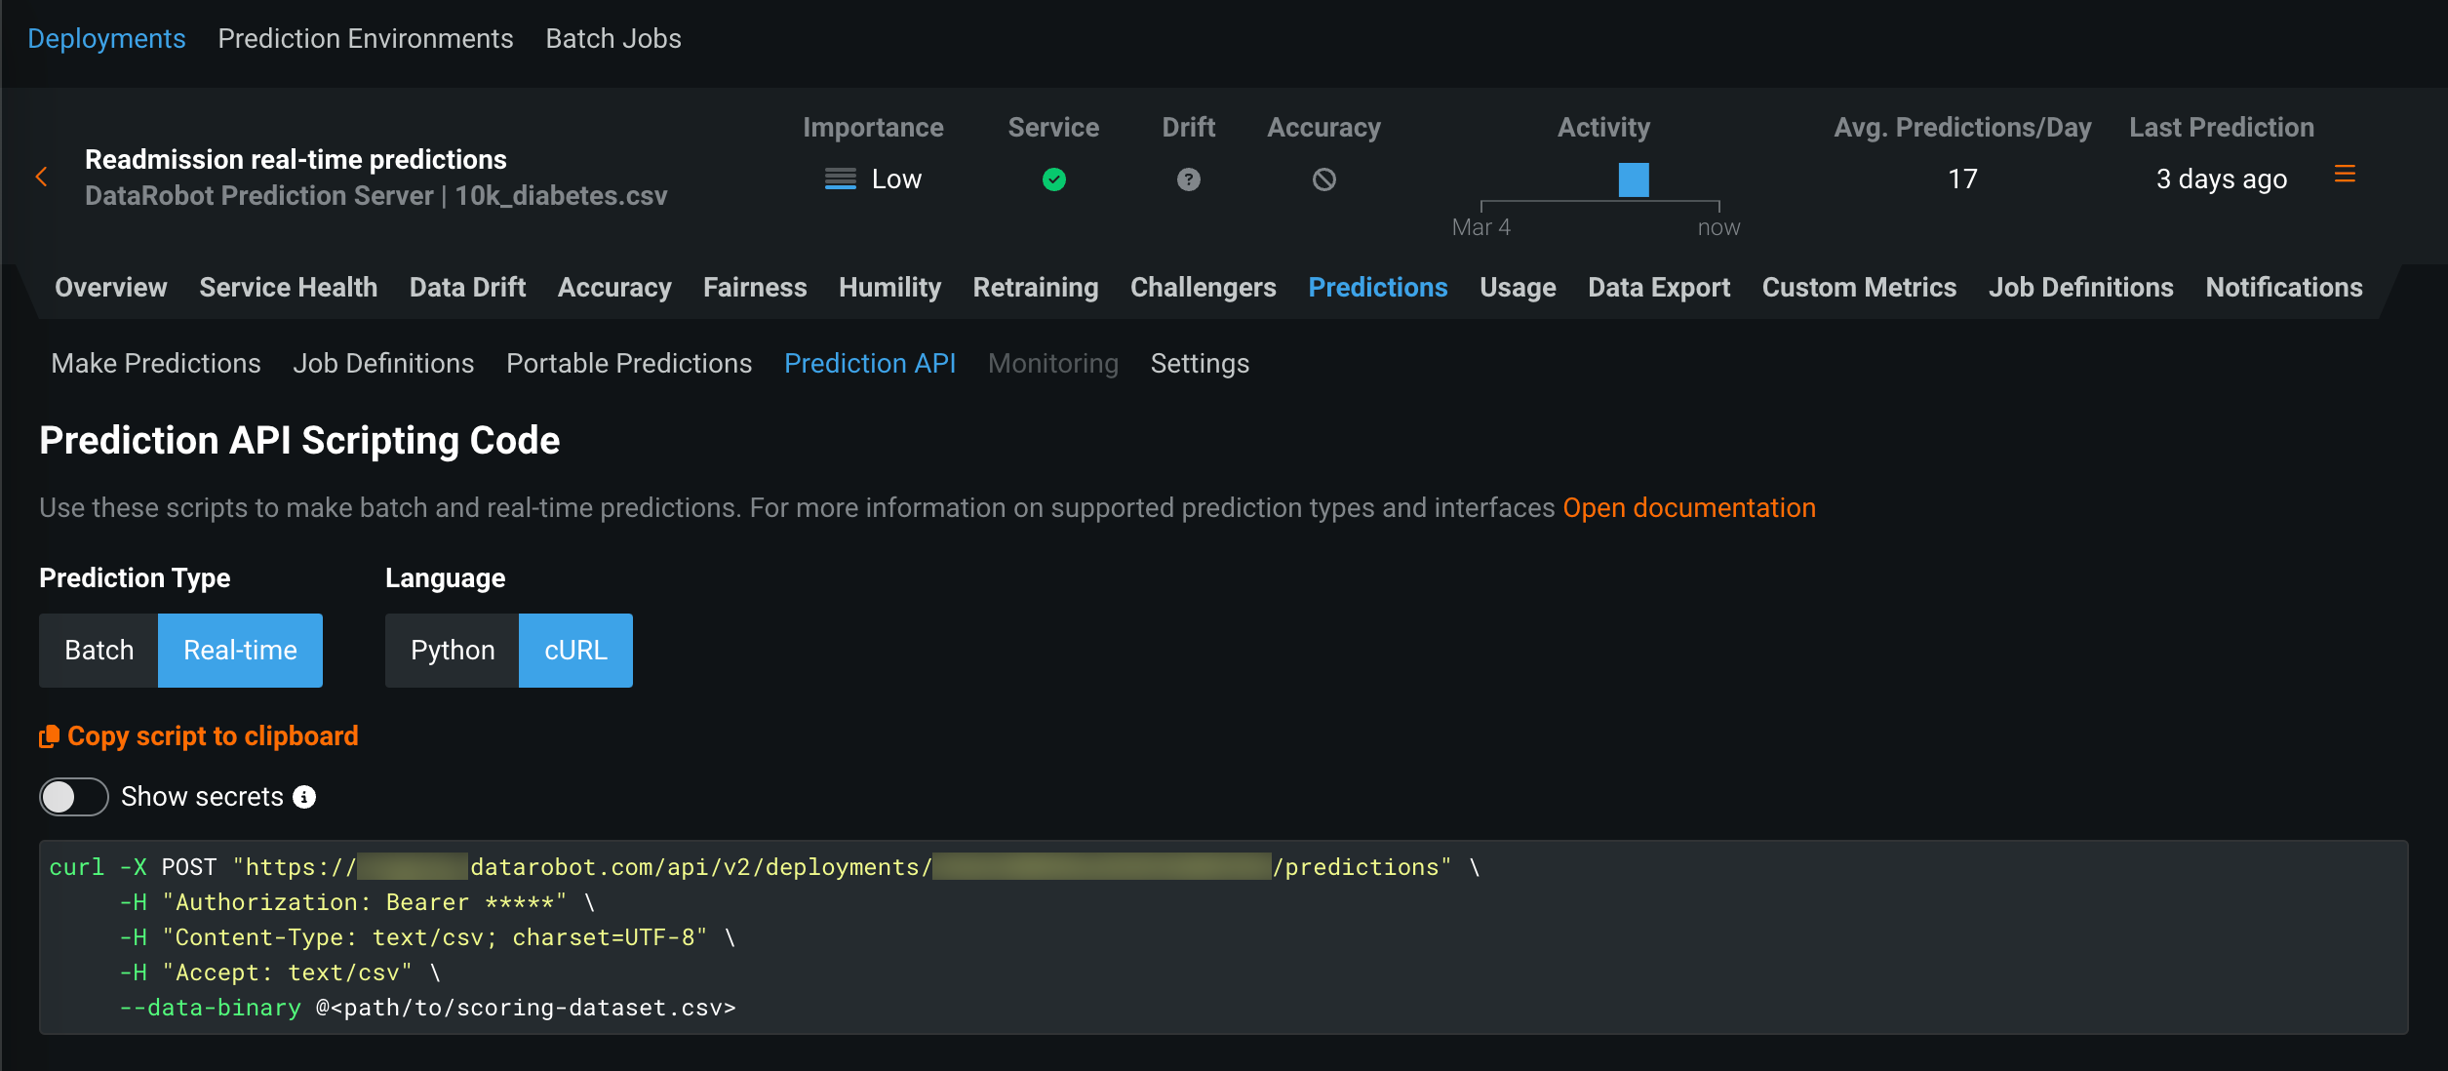Click the copy clipboard icon

coord(49,736)
